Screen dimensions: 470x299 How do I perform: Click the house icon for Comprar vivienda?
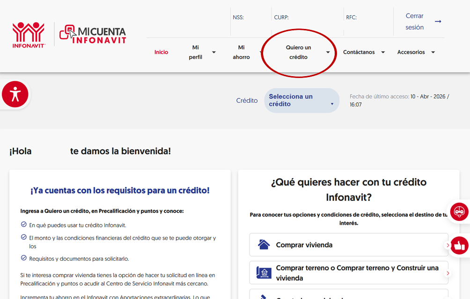pos(264,245)
